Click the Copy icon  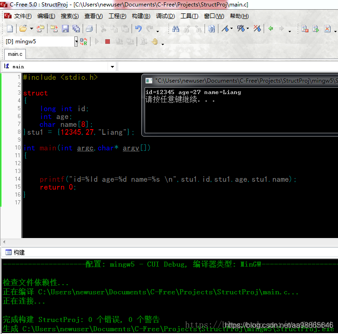[x=114, y=29]
